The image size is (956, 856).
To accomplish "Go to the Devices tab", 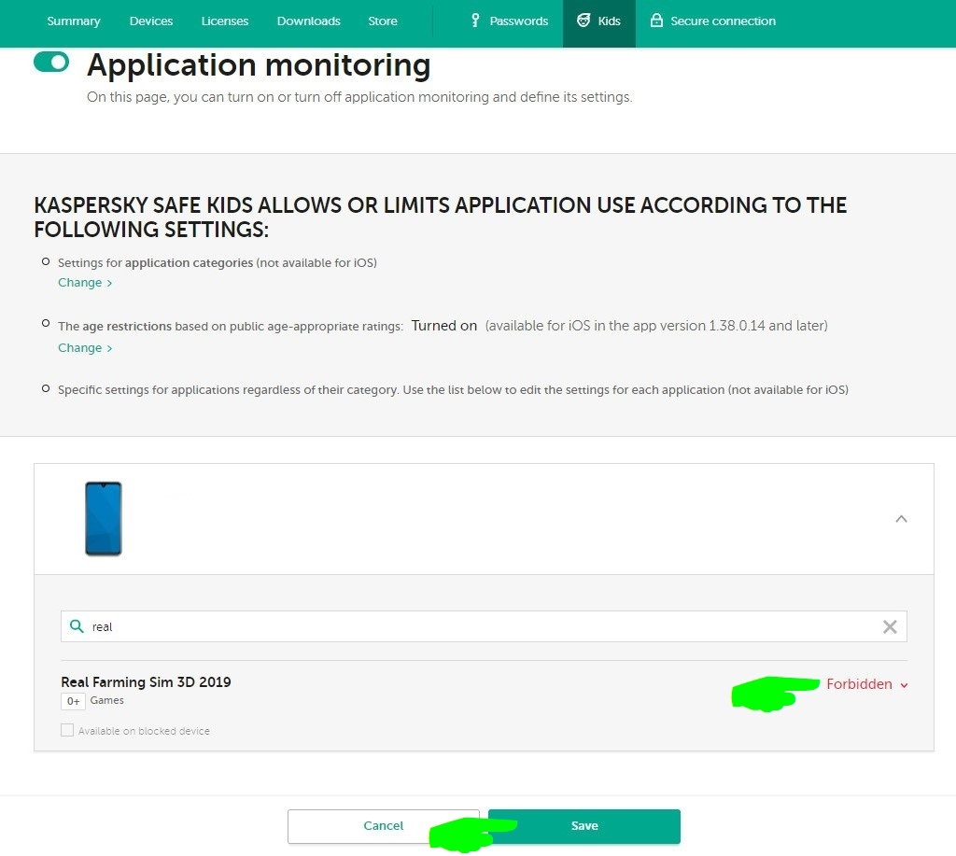I will [151, 21].
